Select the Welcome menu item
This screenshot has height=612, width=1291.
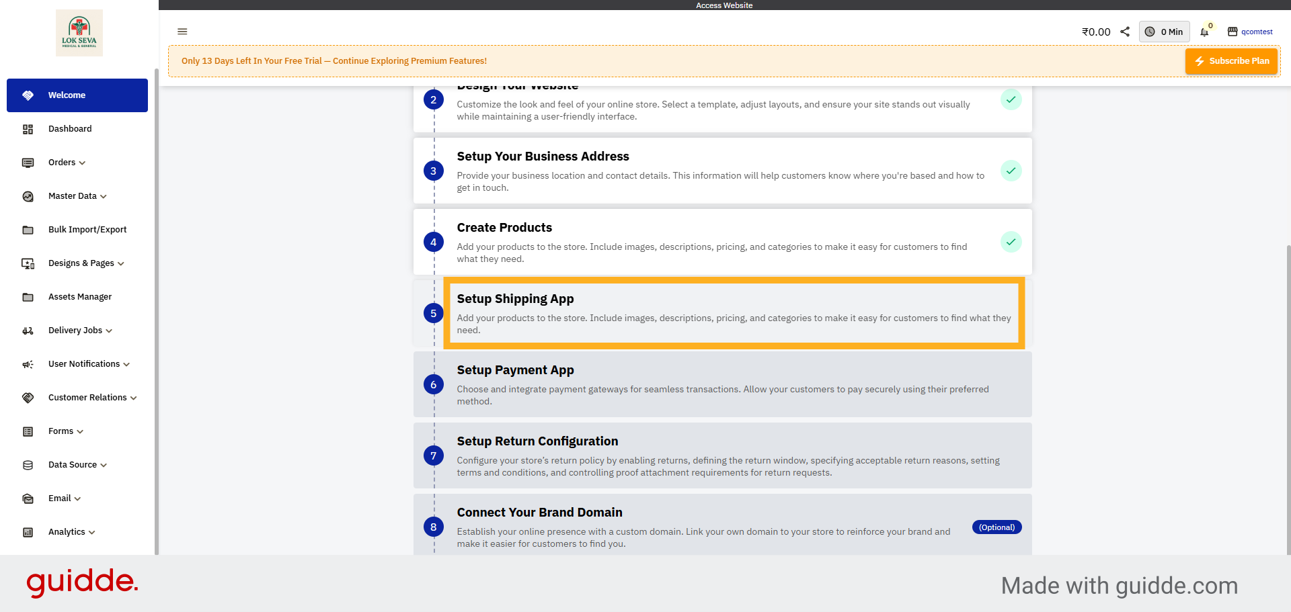[77, 95]
